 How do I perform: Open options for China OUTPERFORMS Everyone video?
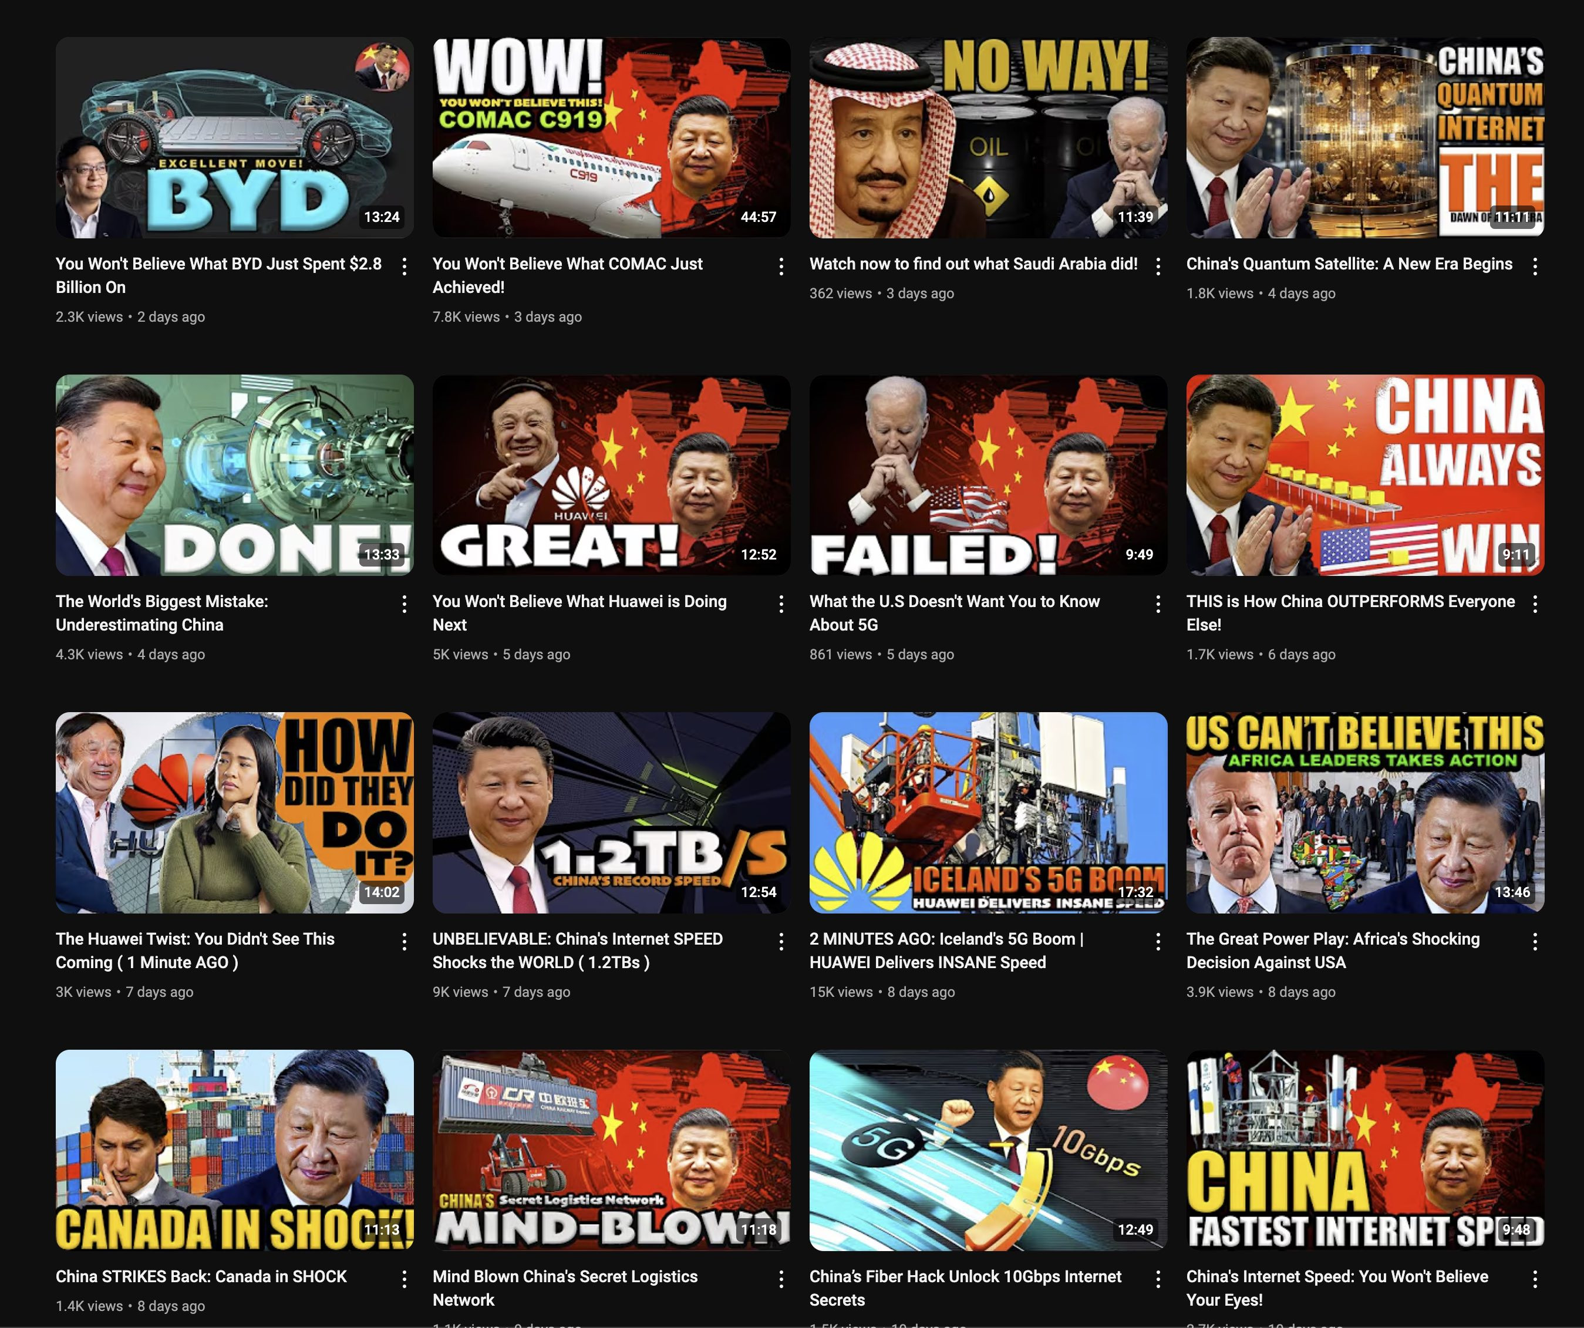[x=1535, y=604]
